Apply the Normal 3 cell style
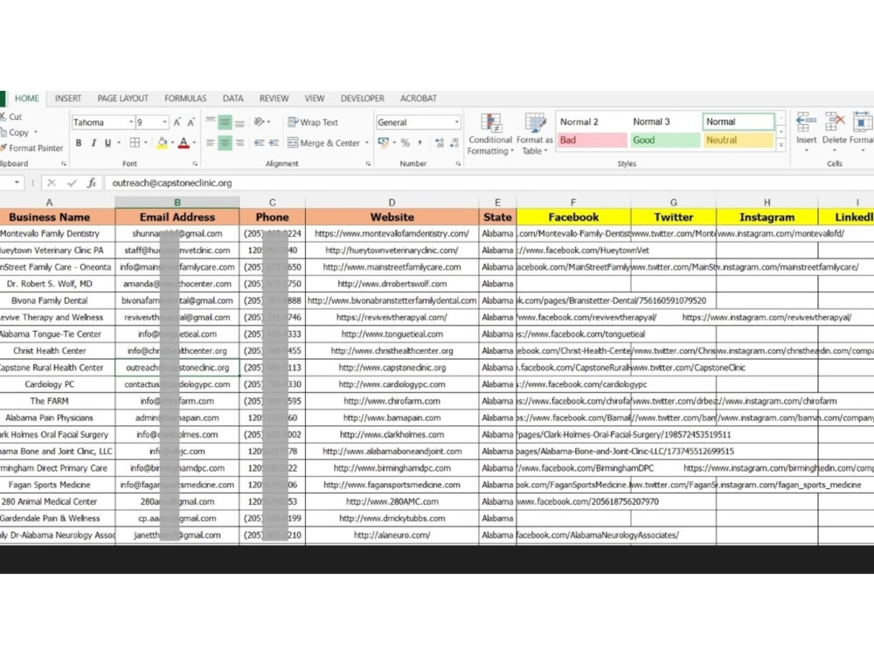 (664, 122)
